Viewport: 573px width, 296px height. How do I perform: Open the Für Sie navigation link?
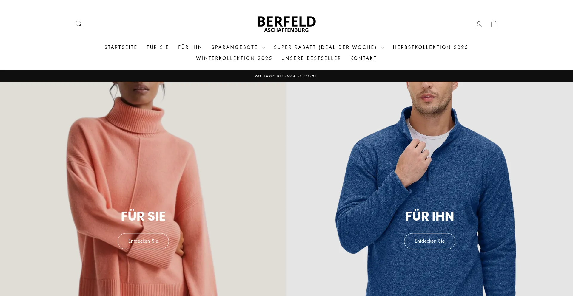pos(158,47)
